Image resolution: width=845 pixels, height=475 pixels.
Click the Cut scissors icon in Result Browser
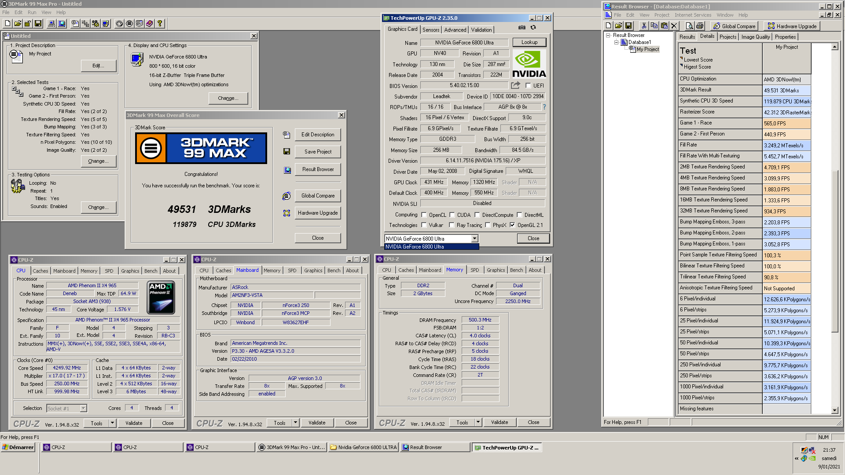pyautogui.click(x=644, y=26)
